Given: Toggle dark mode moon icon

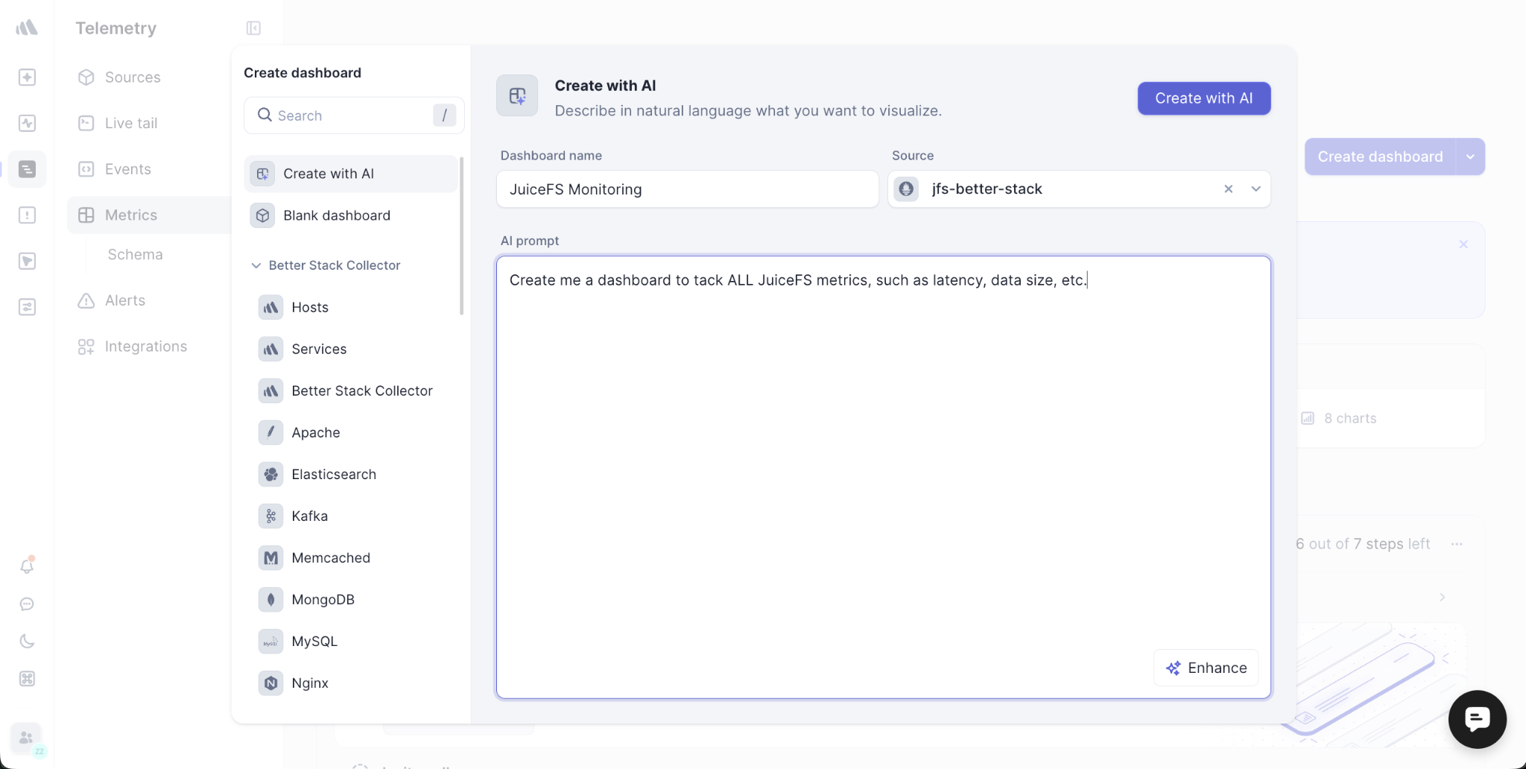Looking at the screenshot, I should pos(27,642).
